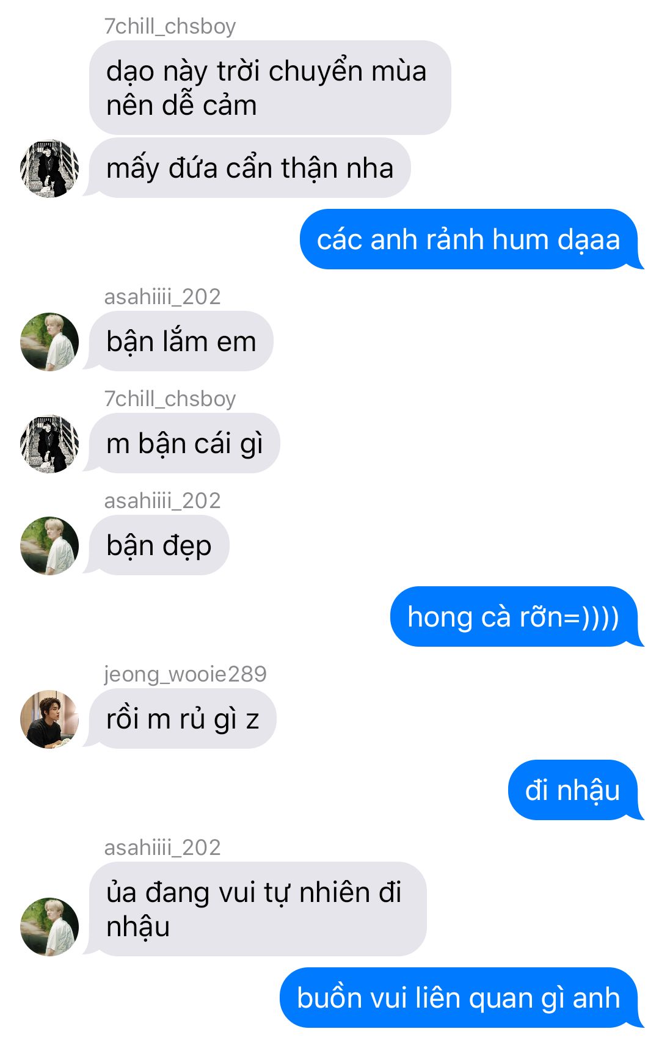
Task: Tap jeong_wooie289 profile picture
Action: click(x=49, y=719)
